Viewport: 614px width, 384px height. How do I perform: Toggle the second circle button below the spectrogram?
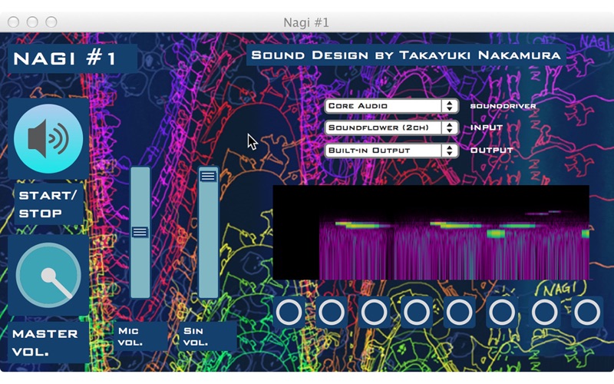(332, 313)
